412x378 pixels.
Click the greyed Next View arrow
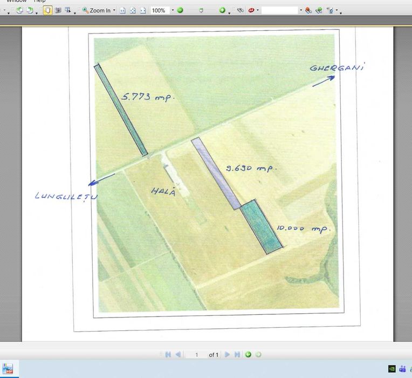click(258, 355)
